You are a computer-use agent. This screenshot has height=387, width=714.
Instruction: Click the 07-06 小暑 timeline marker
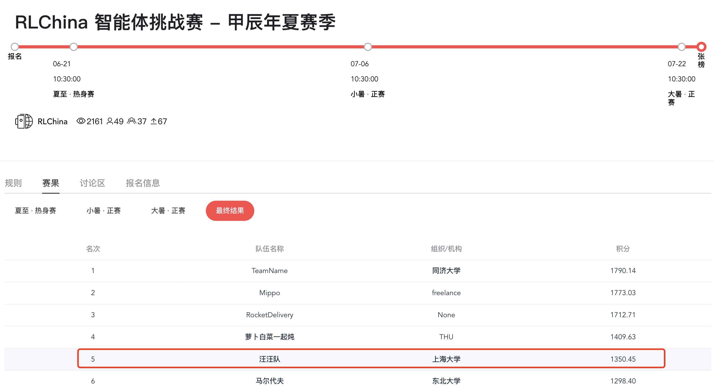click(x=368, y=47)
